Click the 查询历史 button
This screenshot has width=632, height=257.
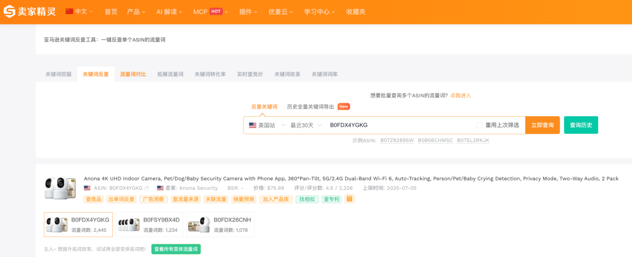point(581,125)
